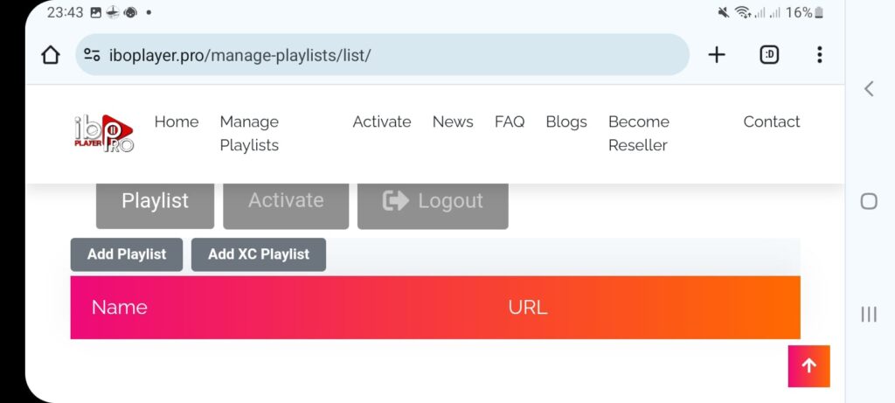
Task: Open the Activate nav link
Action: tap(382, 122)
